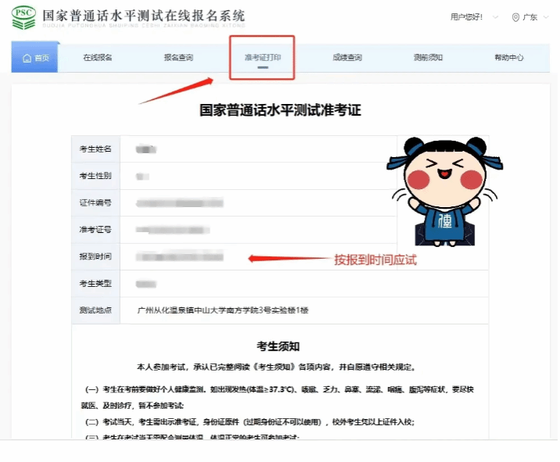560x462 pixels.
Task: Click the 考生须知 heading
Action: tap(278, 346)
